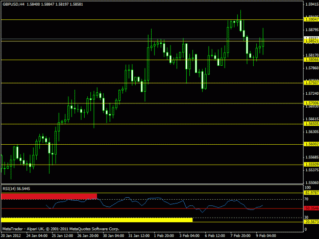Select the 1.56505 yellow price label
The width and height of the screenshot is (319, 239).
(311, 124)
